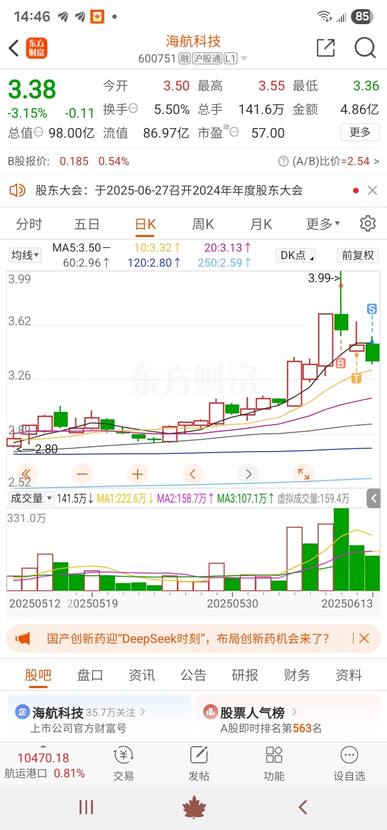Open the 资讯 tab
Viewport: 387px width, 830px height.
tap(142, 675)
